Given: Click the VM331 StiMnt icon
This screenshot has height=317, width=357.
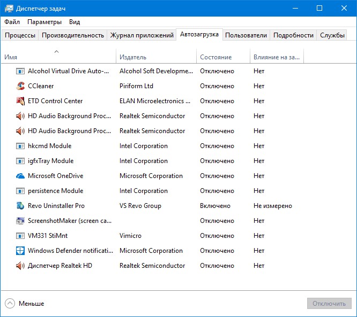Looking at the screenshot, I should click(x=20, y=236).
